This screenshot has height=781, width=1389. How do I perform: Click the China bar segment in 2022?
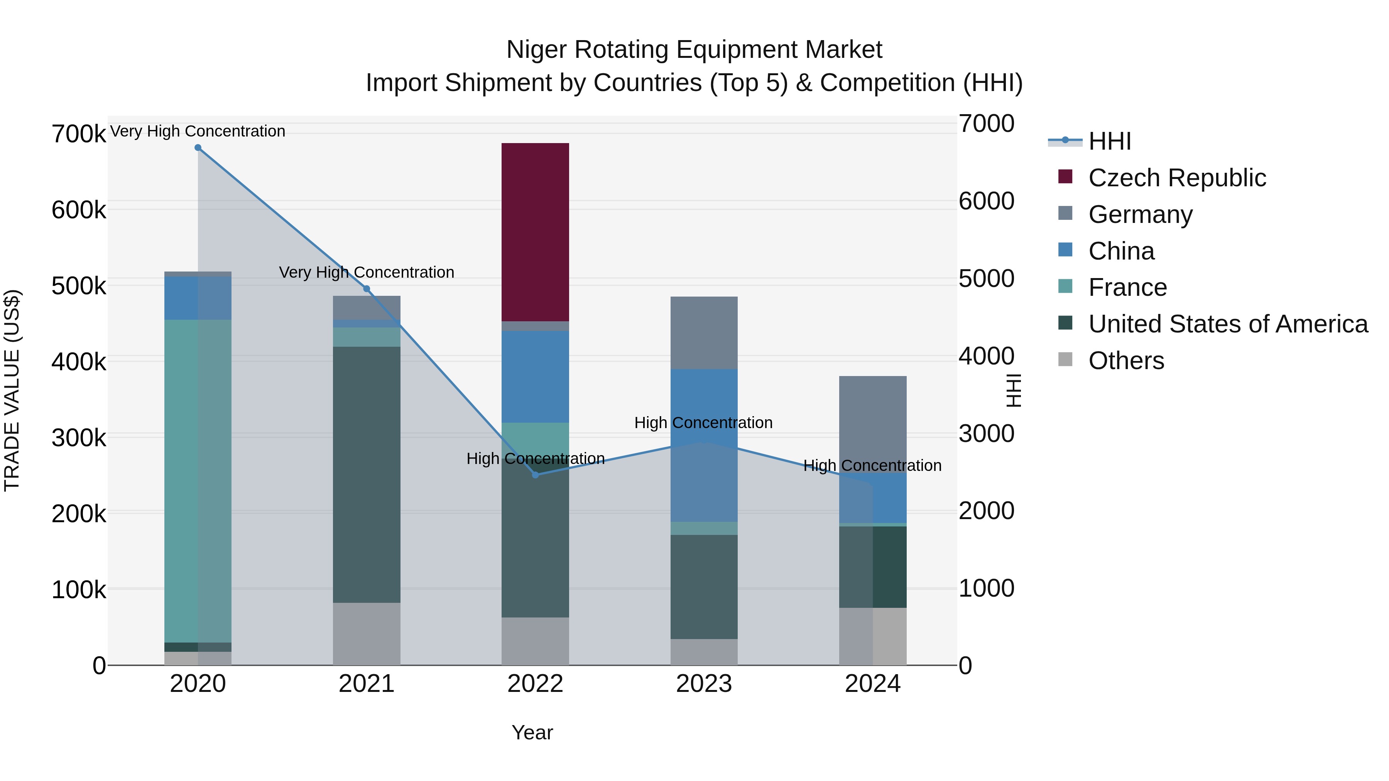coord(536,377)
